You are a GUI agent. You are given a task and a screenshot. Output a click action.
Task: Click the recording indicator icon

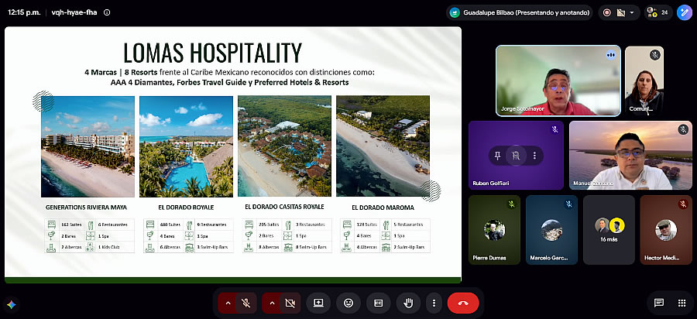(606, 12)
